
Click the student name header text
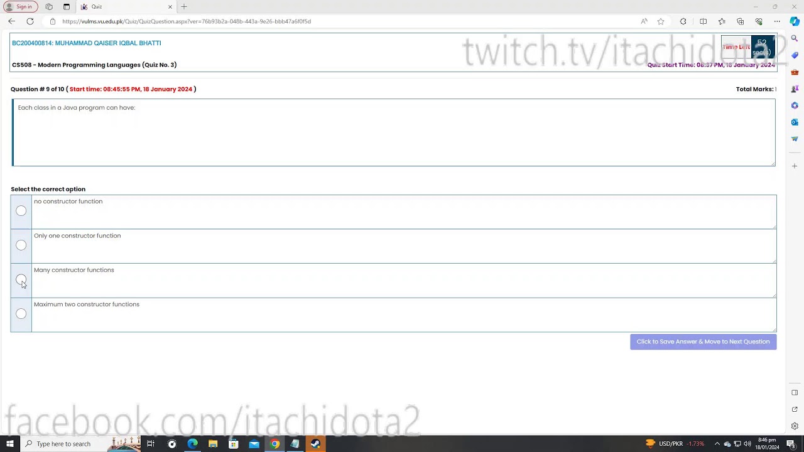[87, 43]
